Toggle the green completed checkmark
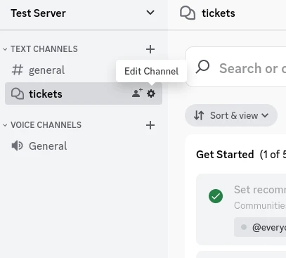This screenshot has width=286, height=258. click(216, 196)
